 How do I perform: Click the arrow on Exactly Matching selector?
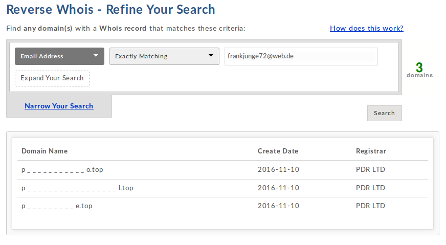(211, 56)
